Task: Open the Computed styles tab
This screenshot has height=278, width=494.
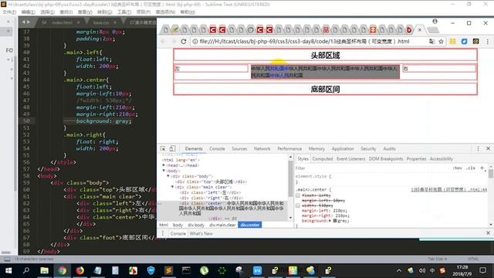Action: pyautogui.click(x=323, y=159)
